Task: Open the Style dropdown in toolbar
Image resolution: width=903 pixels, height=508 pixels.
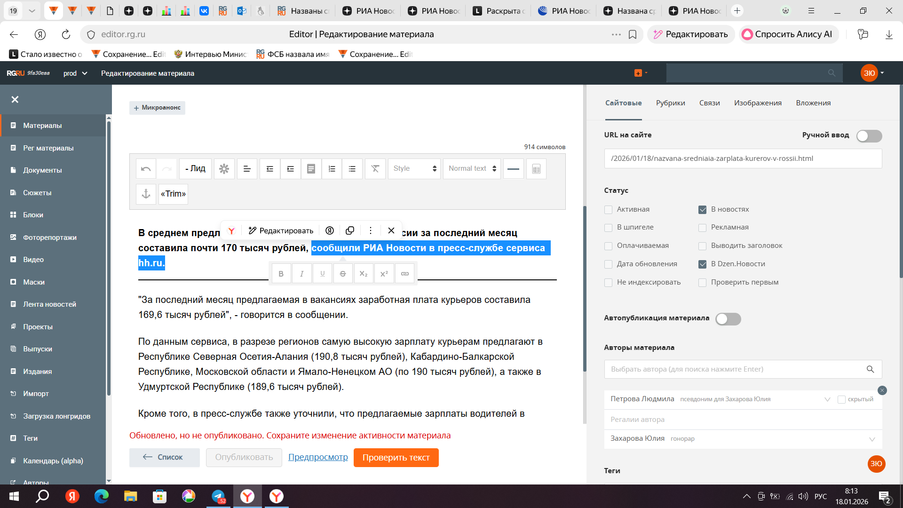Action: click(414, 169)
